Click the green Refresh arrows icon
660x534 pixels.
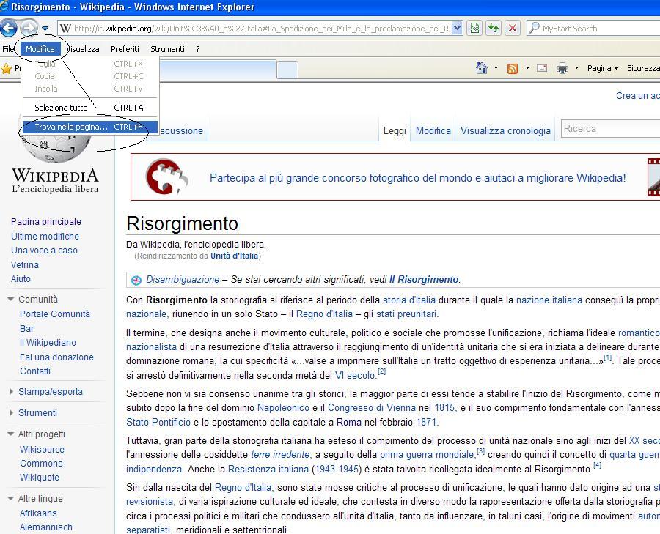pyautogui.click(x=494, y=28)
